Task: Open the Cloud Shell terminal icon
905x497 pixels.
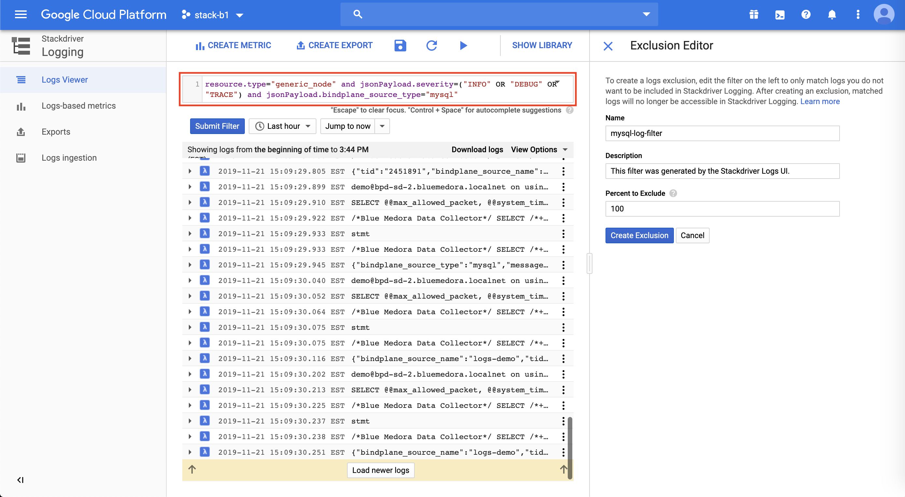Action: point(780,15)
